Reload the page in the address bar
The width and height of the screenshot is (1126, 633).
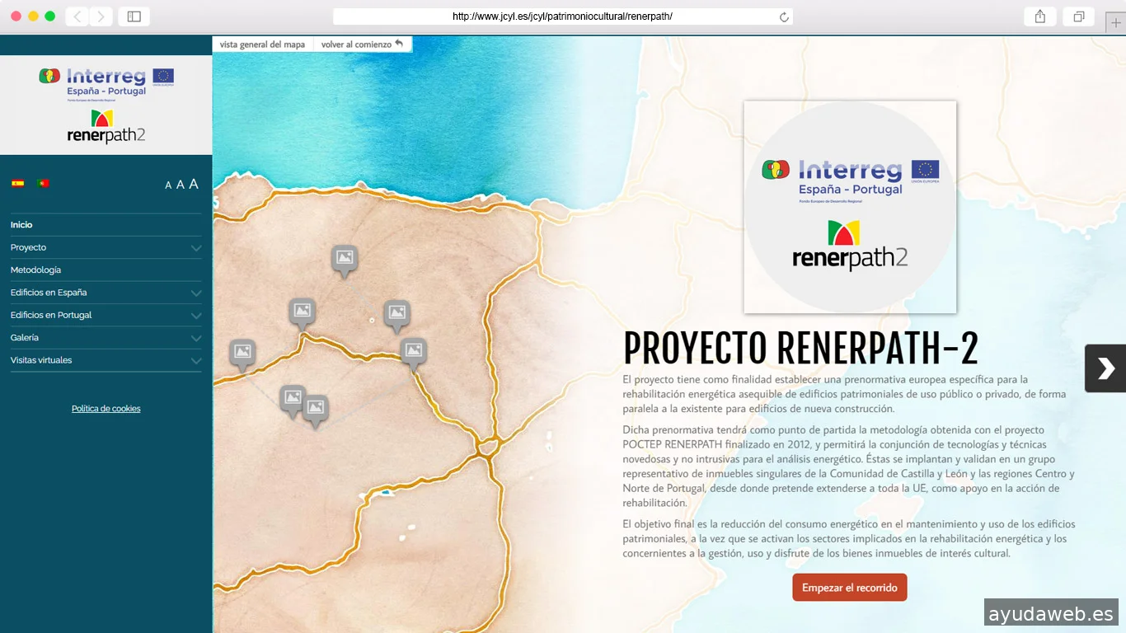coord(784,16)
